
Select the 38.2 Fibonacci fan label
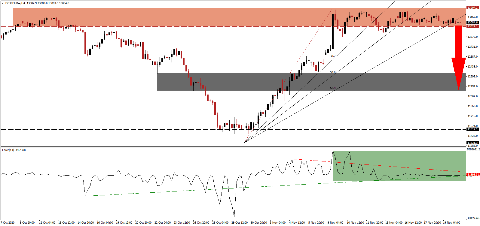pyautogui.click(x=332, y=56)
